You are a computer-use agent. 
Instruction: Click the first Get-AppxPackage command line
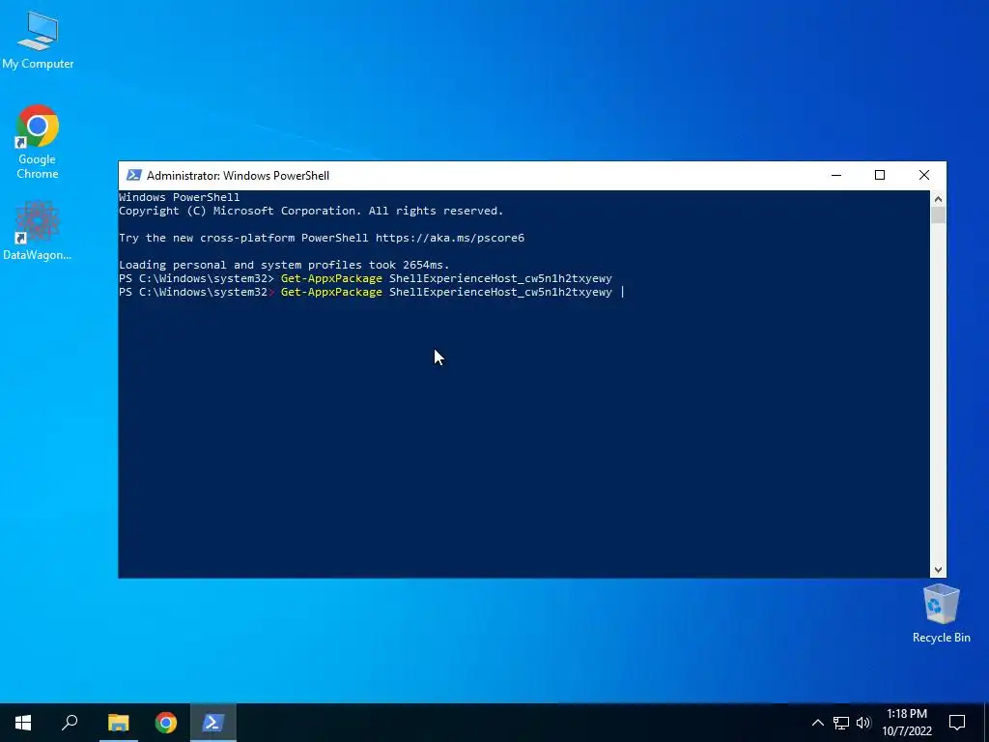pos(365,278)
